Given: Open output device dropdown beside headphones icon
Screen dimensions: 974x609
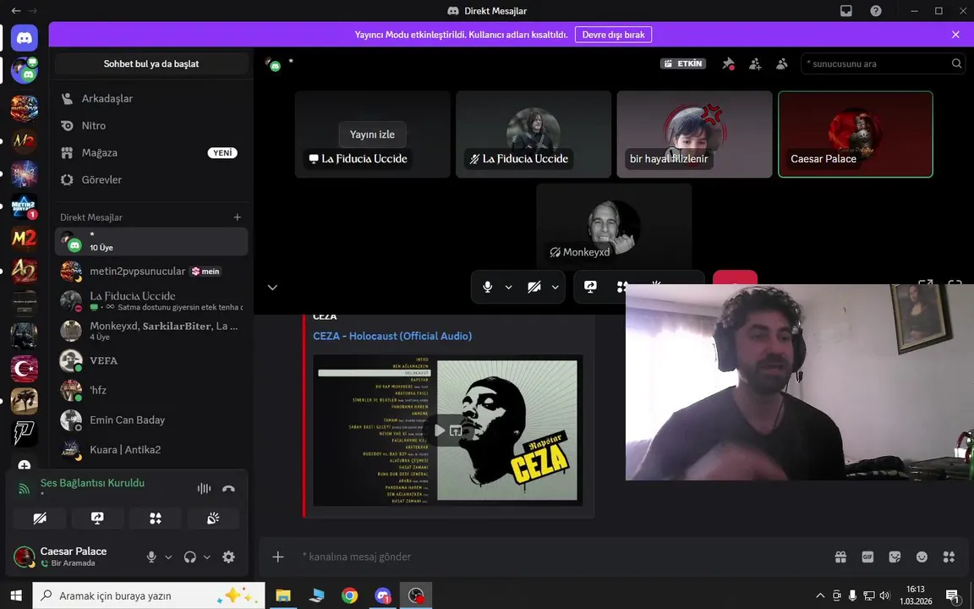Looking at the screenshot, I should 207,557.
